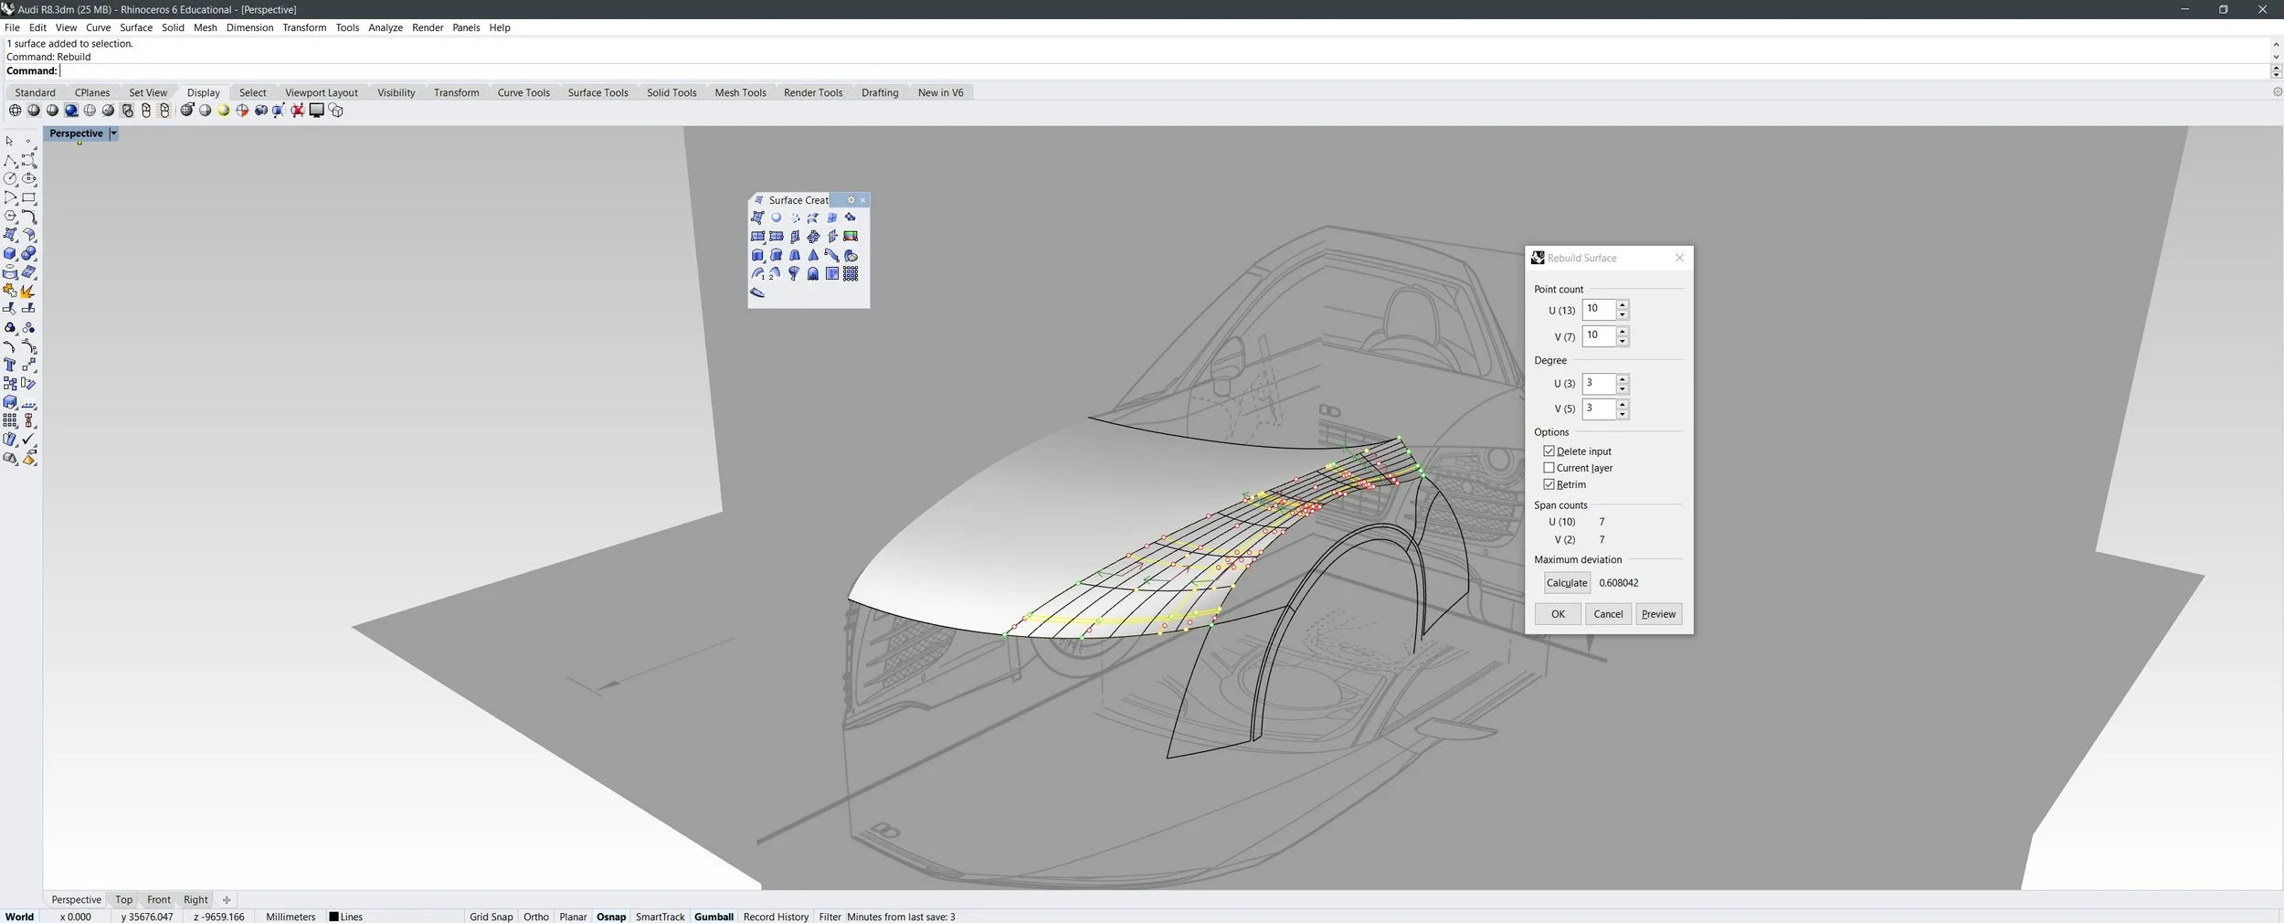Enable the Current layer checkbox
2284x923 pixels.
coord(1549,468)
